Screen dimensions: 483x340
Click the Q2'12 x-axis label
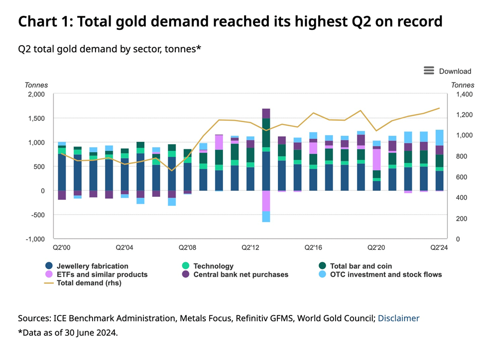click(250, 247)
